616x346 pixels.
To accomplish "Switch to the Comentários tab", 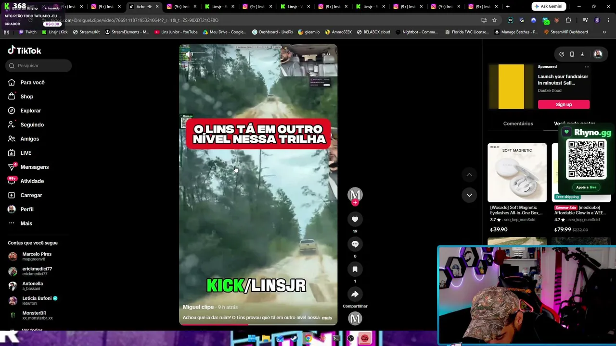I will click(518, 124).
